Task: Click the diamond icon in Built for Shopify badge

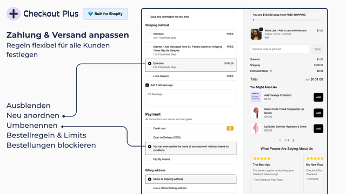Action: (x=90, y=13)
